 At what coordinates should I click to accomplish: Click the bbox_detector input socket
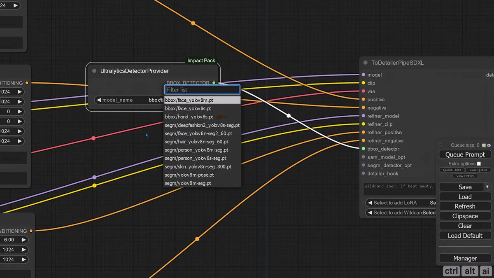tap(364, 149)
